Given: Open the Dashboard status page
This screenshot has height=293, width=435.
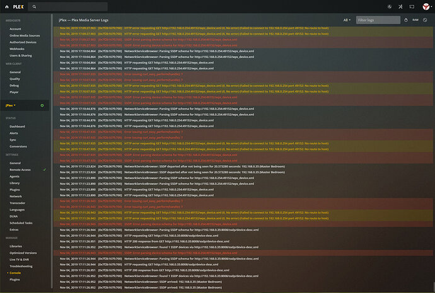Looking at the screenshot, I should 17,127.
